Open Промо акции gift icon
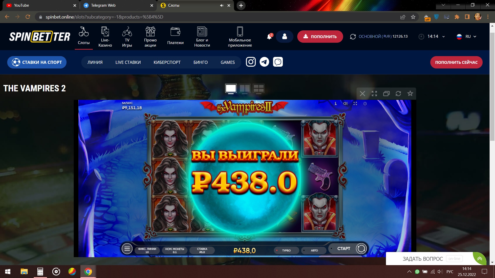 pyautogui.click(x=150, y=32)
